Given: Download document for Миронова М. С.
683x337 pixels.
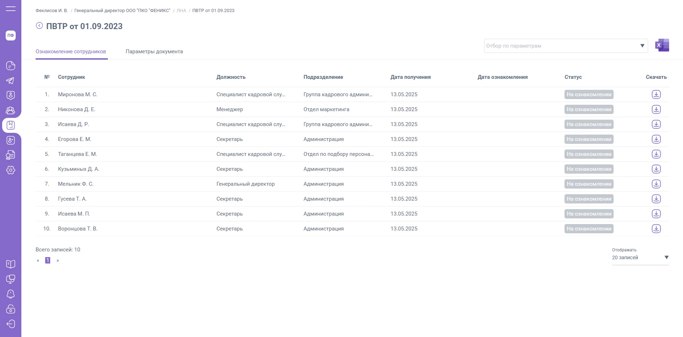Looking at the screenshot, I should (656, 94).
